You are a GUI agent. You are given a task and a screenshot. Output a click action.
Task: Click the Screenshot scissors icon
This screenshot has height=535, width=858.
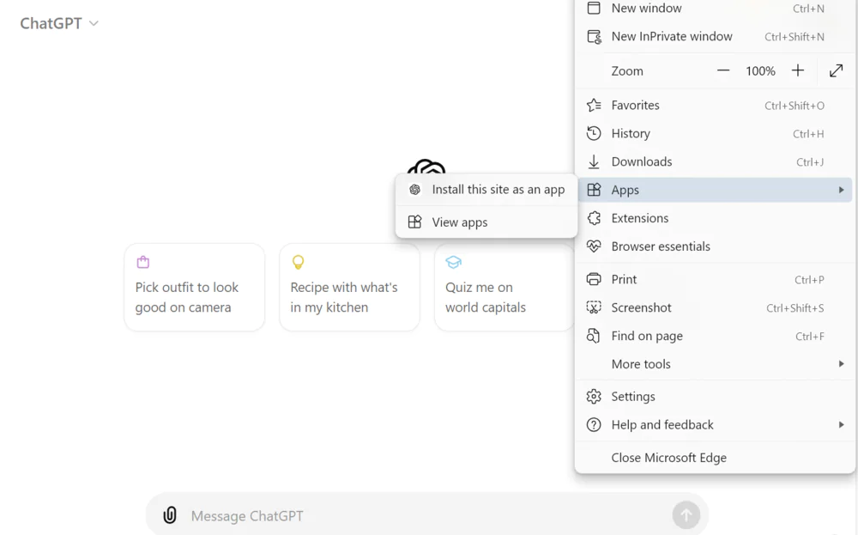coord(594,307)
